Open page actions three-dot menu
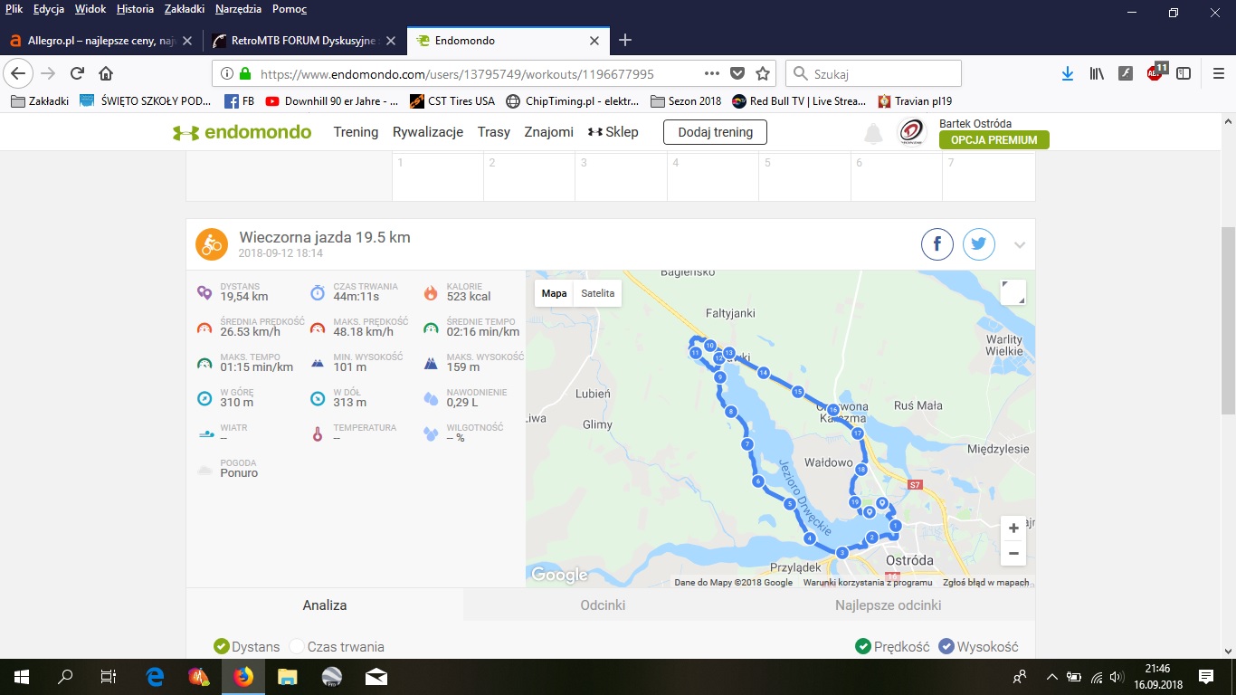Image resolution: width=1236 pixels, height=695 pixels. (x=711, y=73)
